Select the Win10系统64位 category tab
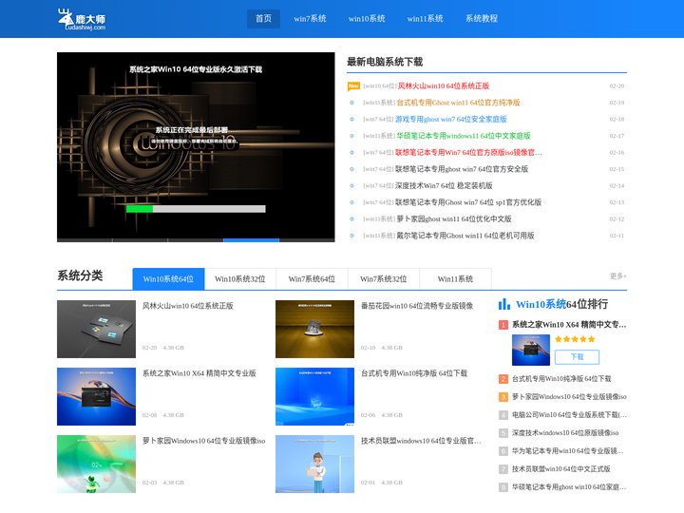 pyautogui.click(x=168, y=278)
